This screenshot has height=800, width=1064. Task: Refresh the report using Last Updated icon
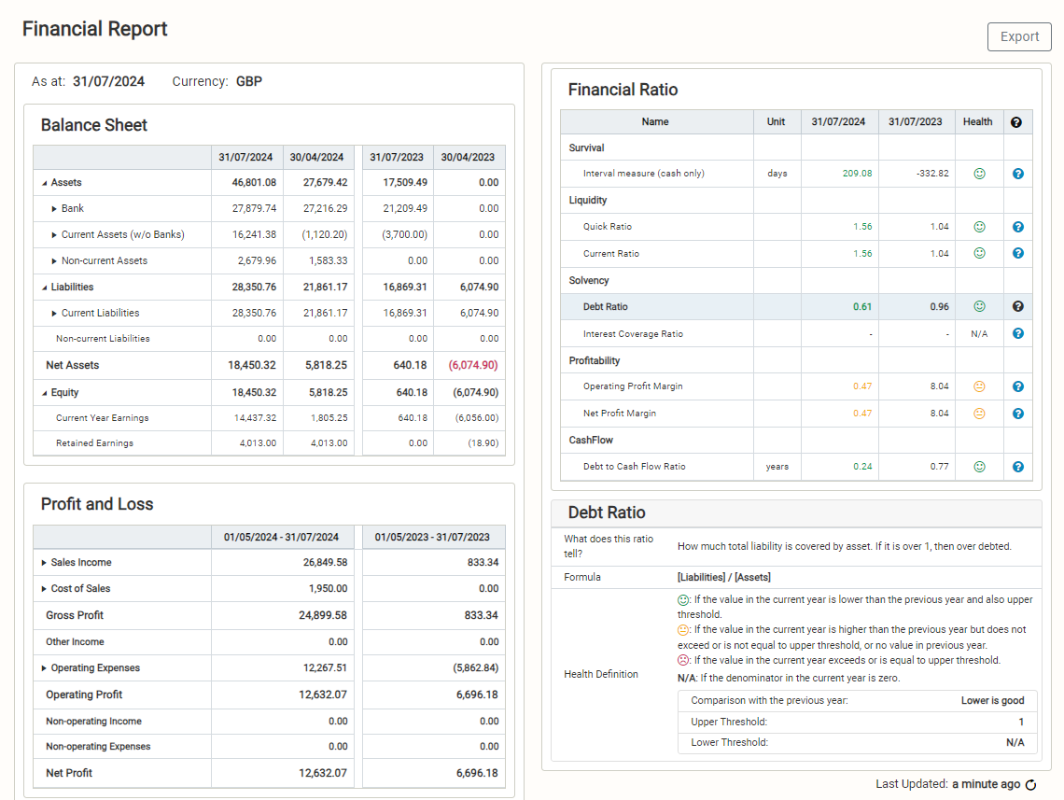pyautogui.click(x=1030, y=785)
